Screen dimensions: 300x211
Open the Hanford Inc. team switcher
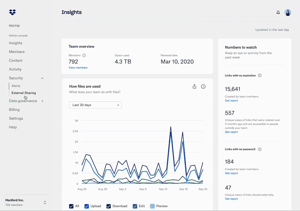click(x=45, y=202)
